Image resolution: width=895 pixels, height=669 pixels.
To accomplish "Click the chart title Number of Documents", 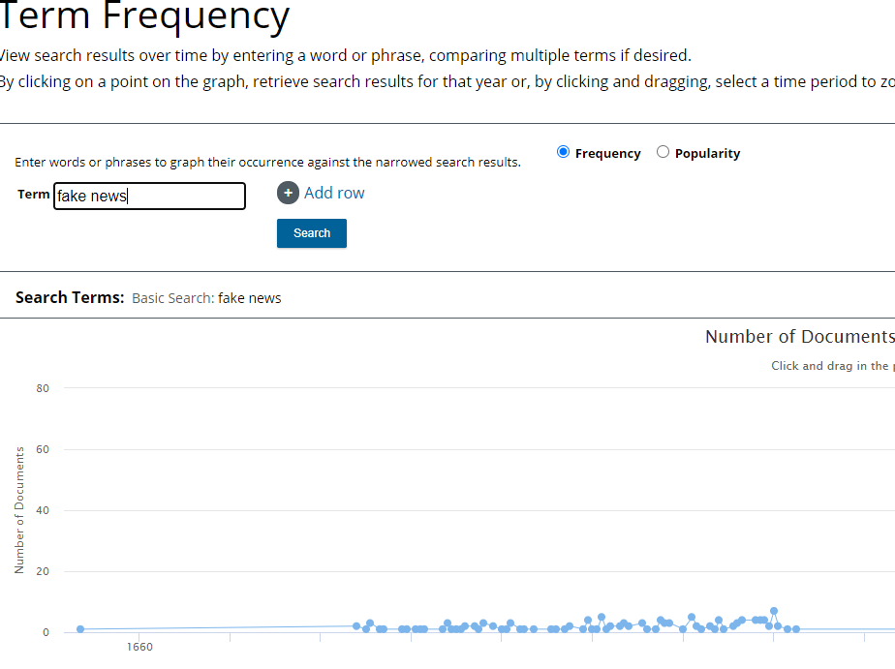I will click(798, 337).
